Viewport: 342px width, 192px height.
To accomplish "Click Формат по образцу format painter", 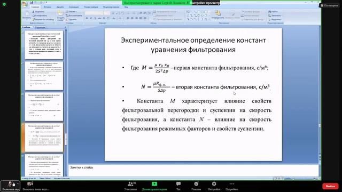I will [x=43, y=19].
